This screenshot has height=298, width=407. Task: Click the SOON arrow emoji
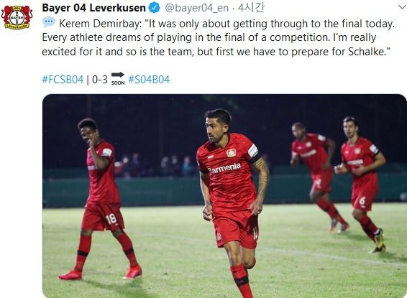point(118,78)
